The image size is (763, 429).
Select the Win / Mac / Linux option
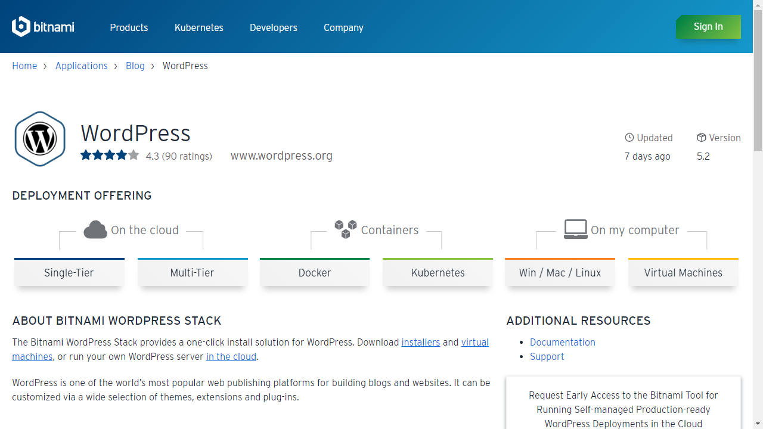[x=560, y=272]
